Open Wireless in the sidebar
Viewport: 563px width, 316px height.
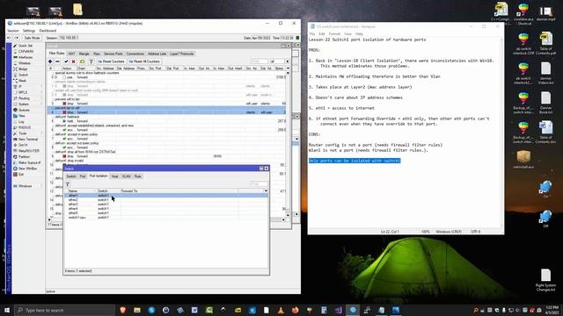25,63
